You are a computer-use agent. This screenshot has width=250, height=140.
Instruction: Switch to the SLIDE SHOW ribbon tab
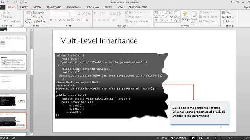[93, 7]
